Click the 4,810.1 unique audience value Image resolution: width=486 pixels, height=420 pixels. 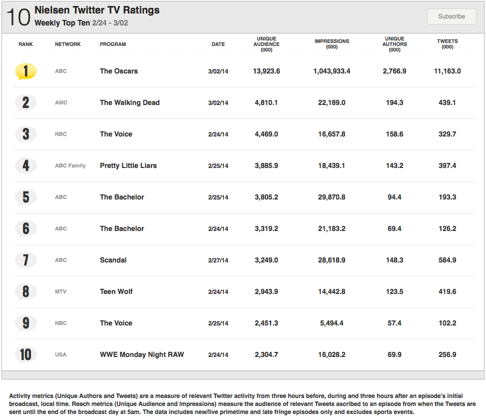[267, 102]
